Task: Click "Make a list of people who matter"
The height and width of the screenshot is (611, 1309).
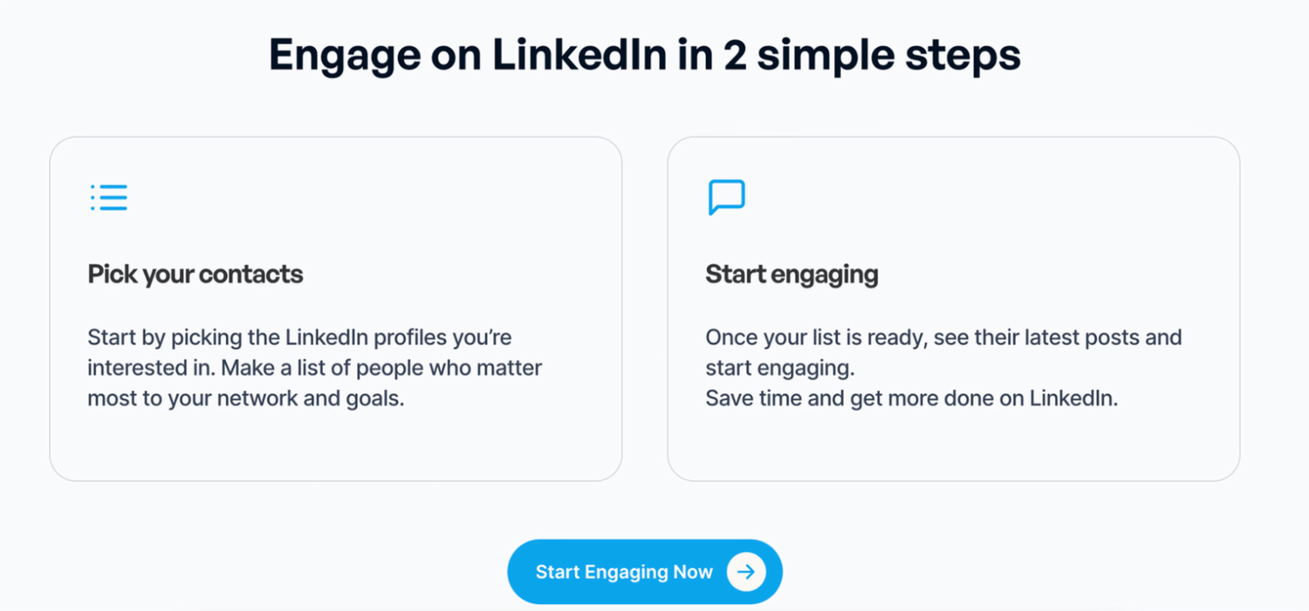Action: click(381, 368)
